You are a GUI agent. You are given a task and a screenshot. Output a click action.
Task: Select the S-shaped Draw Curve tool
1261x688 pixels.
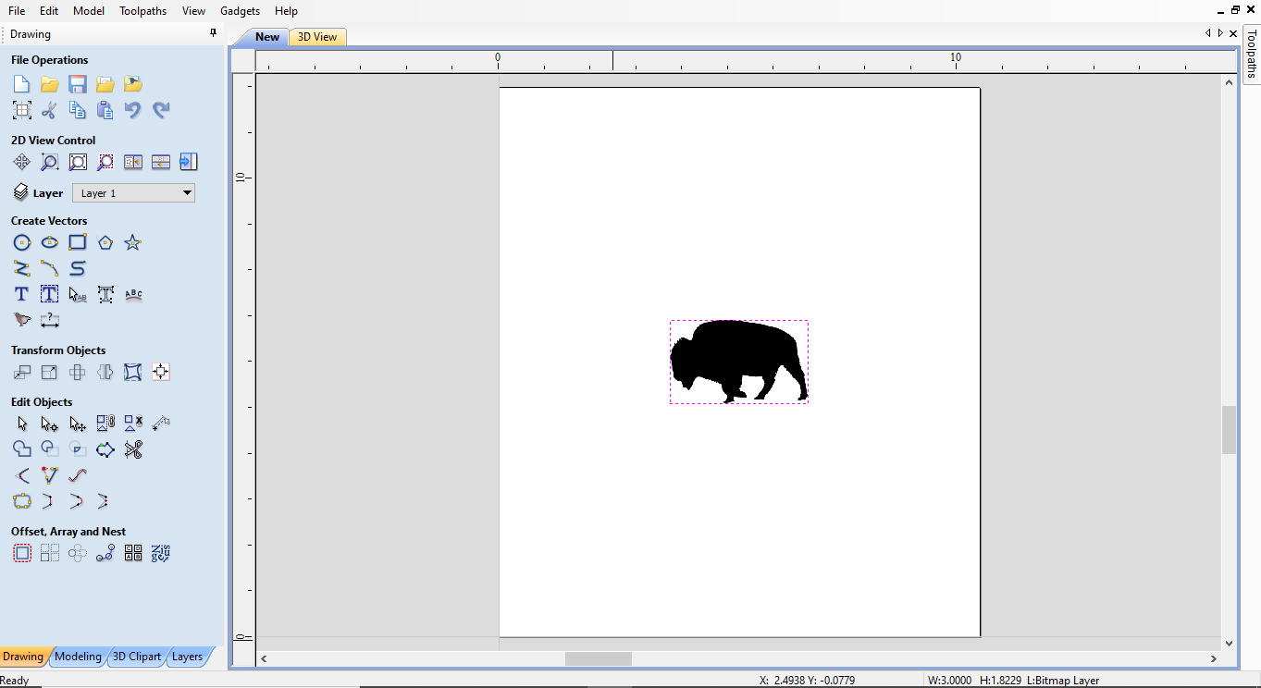point(78,268)
